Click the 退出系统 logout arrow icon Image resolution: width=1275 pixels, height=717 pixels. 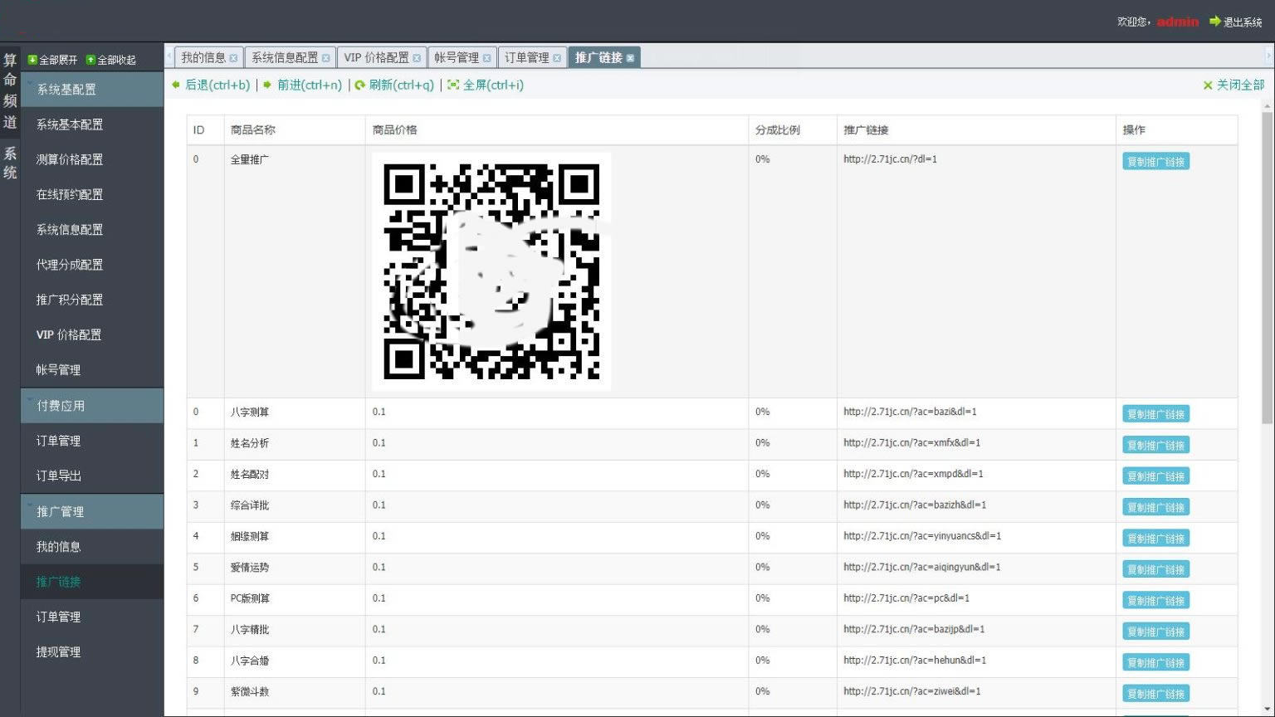[x=1215, y=22]
